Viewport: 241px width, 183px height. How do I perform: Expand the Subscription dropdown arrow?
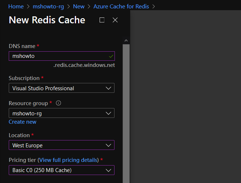108,88
